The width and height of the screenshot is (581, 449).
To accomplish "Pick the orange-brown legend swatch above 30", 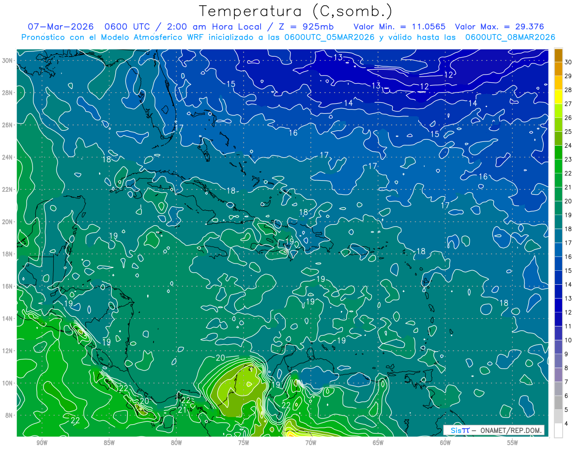I will 558,55.
